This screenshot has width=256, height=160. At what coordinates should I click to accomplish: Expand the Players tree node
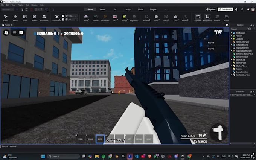point(232,36)
